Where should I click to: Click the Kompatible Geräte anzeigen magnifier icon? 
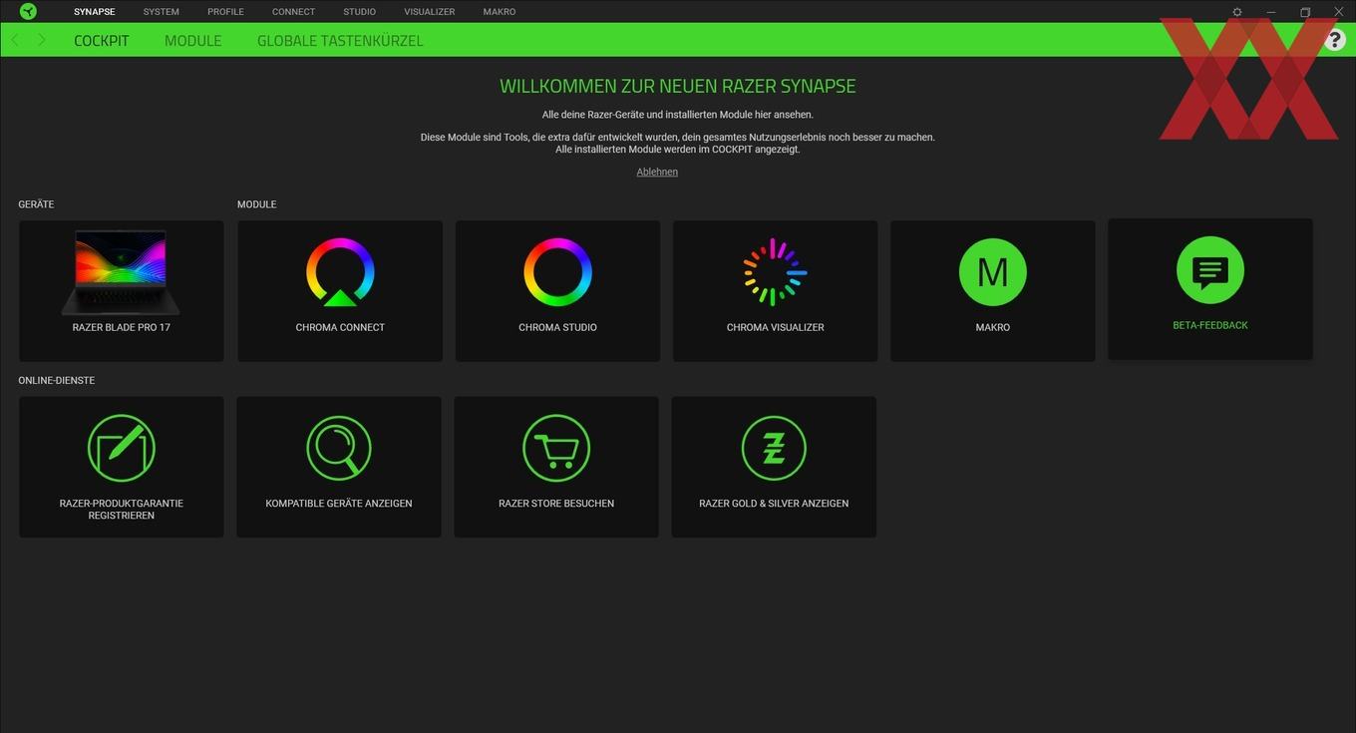pos(339,448)
